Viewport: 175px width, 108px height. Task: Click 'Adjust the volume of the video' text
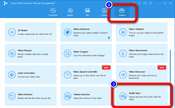(87, 98)
